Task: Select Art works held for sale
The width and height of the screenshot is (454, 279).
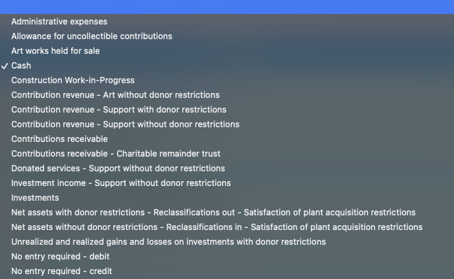Action: [x=227, y=51]
